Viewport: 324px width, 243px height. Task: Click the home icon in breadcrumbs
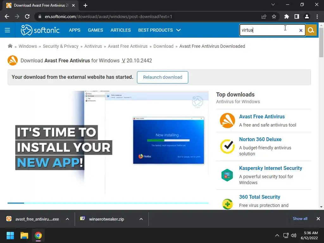point(10,46)
